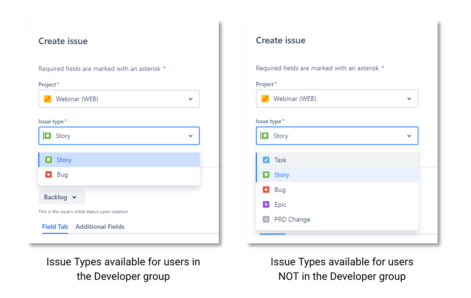Image resolution: width=471 pixels, height=298 pixels.
Task: Switch to the Additional Fields tab
Action: 100,227
